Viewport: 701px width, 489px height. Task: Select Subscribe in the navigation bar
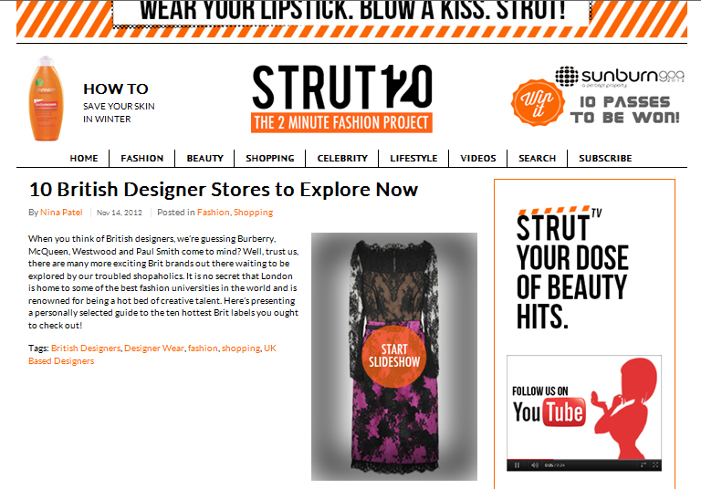click(x=605, y=158)
